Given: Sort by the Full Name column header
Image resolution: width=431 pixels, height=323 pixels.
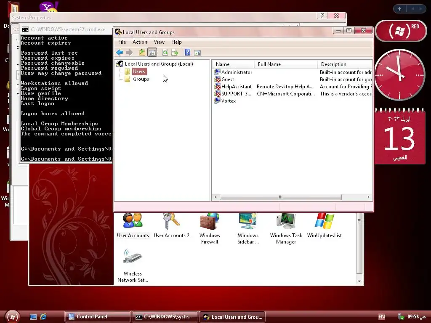Looking at the screenshot, I should (286, 64).
